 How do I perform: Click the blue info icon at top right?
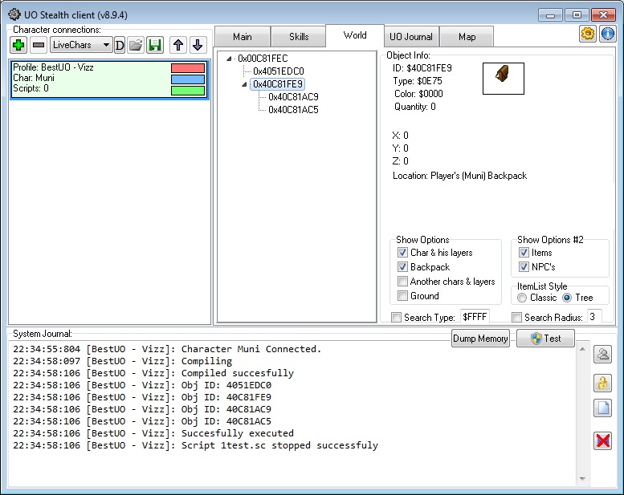coord(607,34)
